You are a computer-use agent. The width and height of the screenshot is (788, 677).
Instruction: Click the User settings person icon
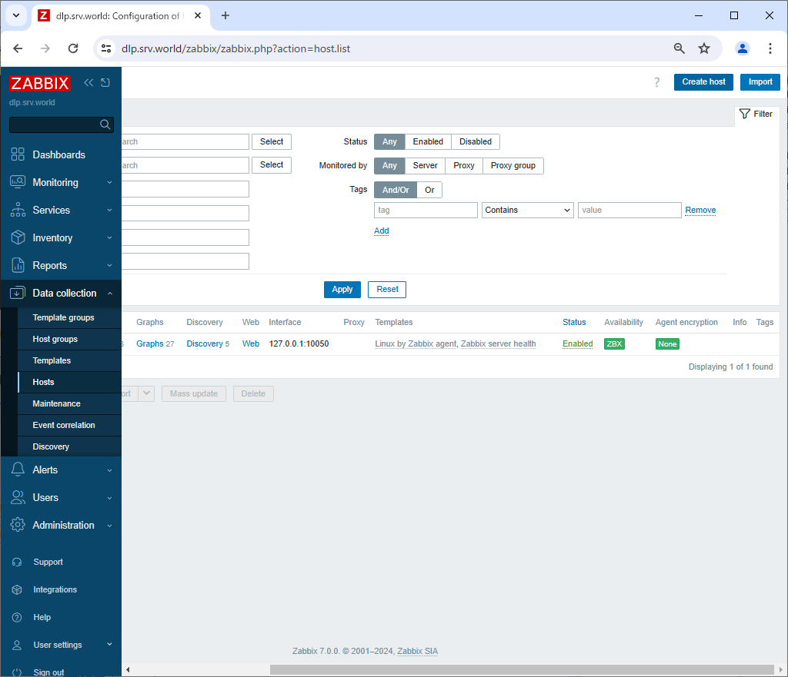(x=17, y=645)
